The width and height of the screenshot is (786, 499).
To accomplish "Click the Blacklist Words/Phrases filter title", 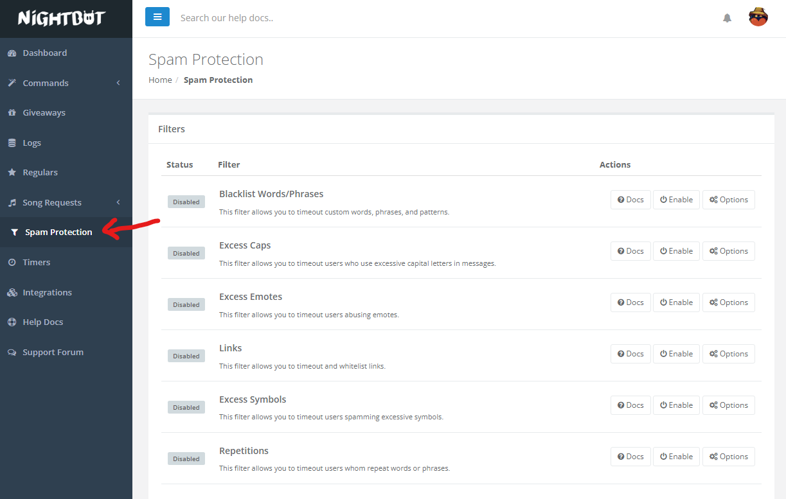I will 271,194.
